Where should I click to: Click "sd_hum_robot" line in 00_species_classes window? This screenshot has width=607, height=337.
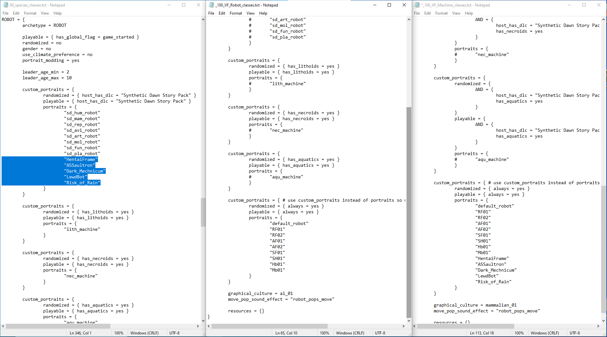click(82, 113)
